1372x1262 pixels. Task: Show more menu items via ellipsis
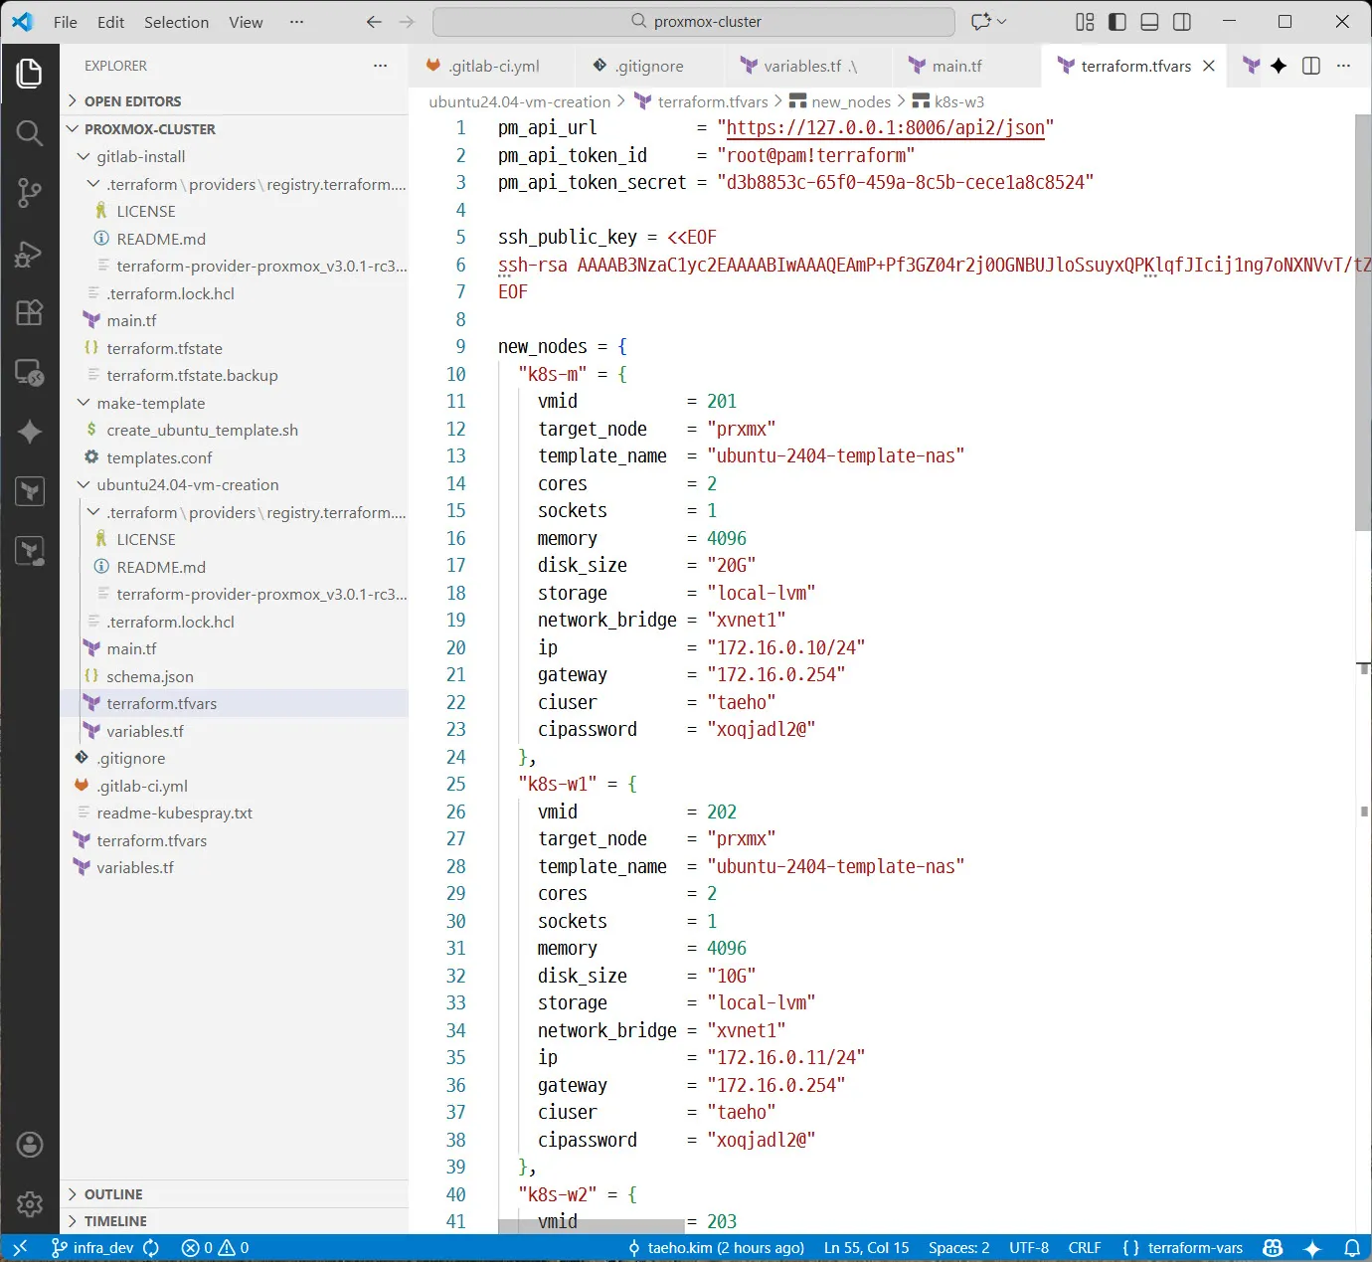pyautogui.click(x=296, y=22)
